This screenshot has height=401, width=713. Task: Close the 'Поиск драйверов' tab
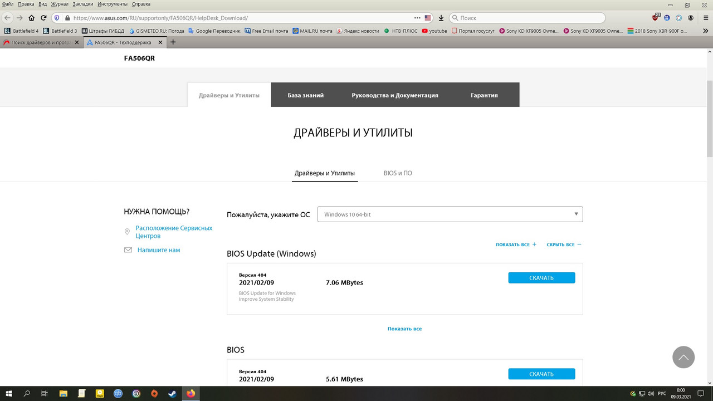77,42
